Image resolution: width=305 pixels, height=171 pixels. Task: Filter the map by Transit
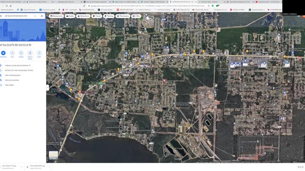pos(97,16)
